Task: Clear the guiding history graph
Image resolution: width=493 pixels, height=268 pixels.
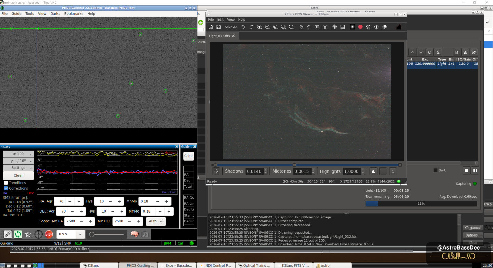Action: point(18,175)
